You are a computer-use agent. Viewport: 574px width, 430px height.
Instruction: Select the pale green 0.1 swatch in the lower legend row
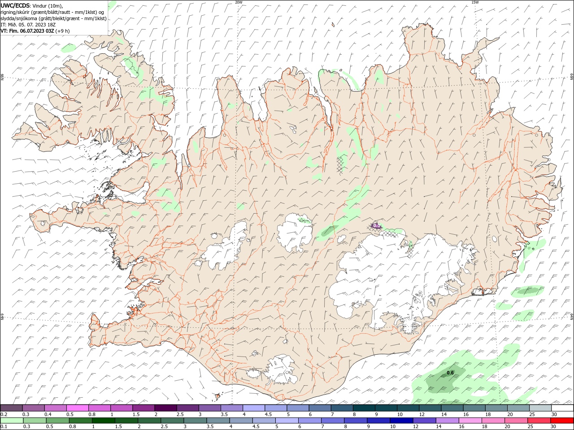point(12,421)
